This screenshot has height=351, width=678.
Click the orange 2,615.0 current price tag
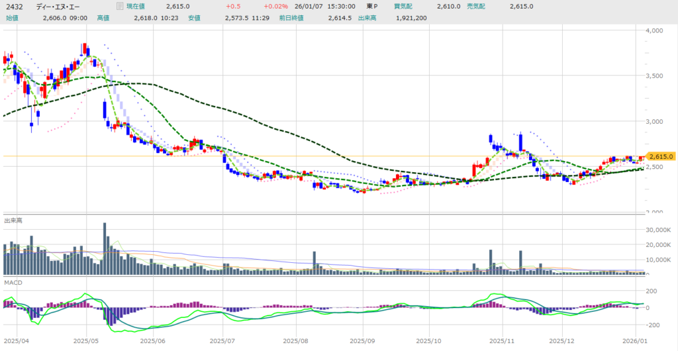(x=660, y=156)
